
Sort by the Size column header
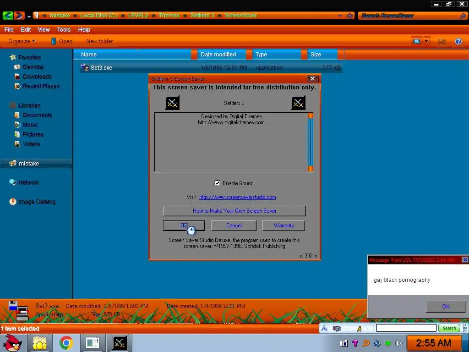pos(322,55)
